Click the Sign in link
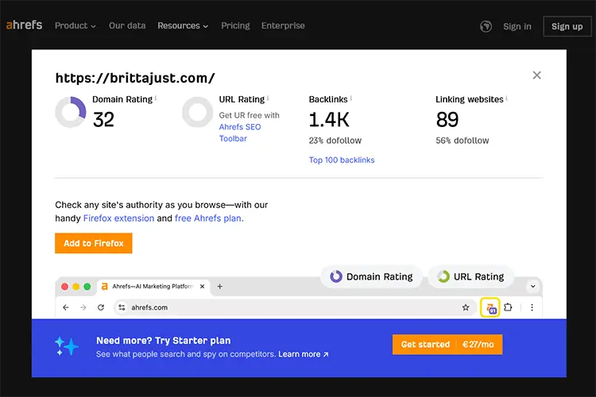596x397 pixels. [x=517, y=26]
